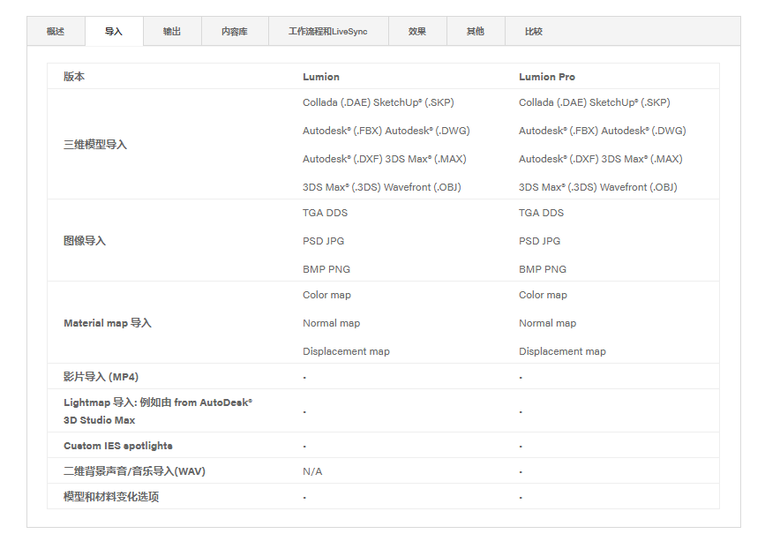Select the 图像导入 row label
The image size is (765, 549).
point(85,241)
